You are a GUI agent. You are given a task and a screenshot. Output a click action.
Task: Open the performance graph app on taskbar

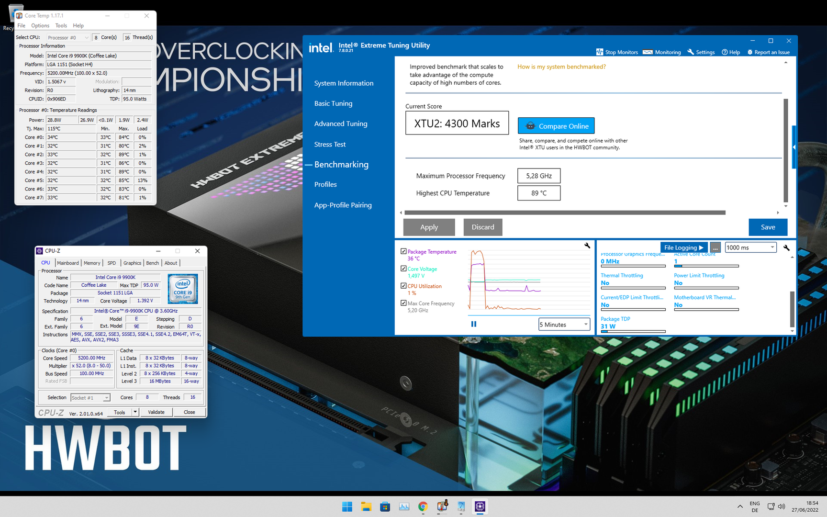pyautogui.click(x=404, y=506)
